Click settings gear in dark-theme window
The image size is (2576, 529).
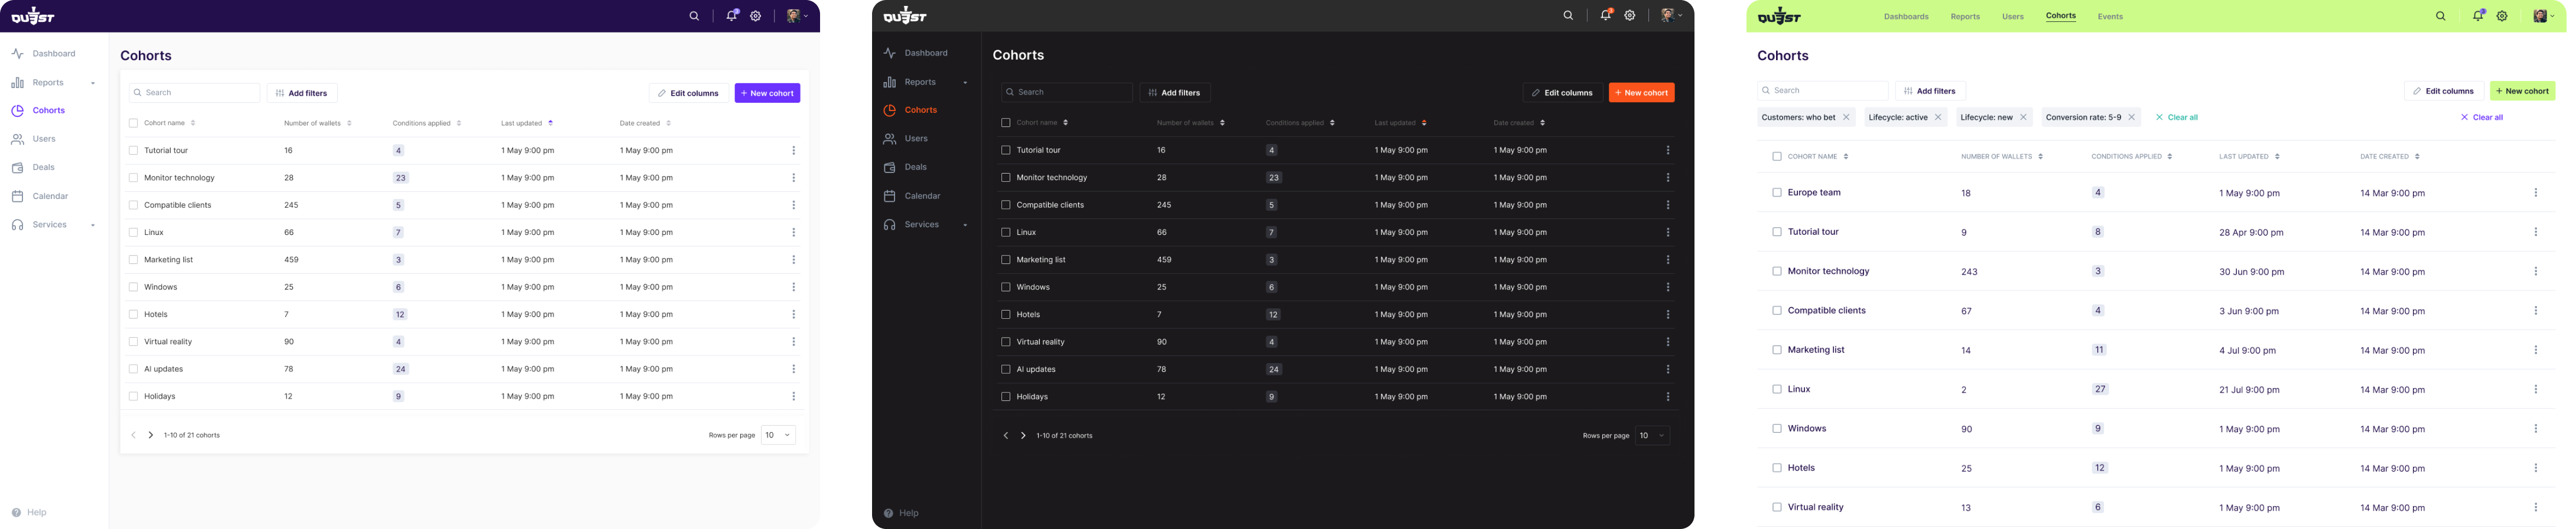(1630, 15)
